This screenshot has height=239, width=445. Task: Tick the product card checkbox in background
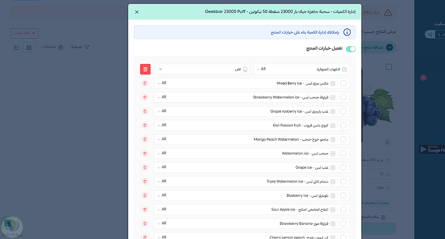pos(389,67)
